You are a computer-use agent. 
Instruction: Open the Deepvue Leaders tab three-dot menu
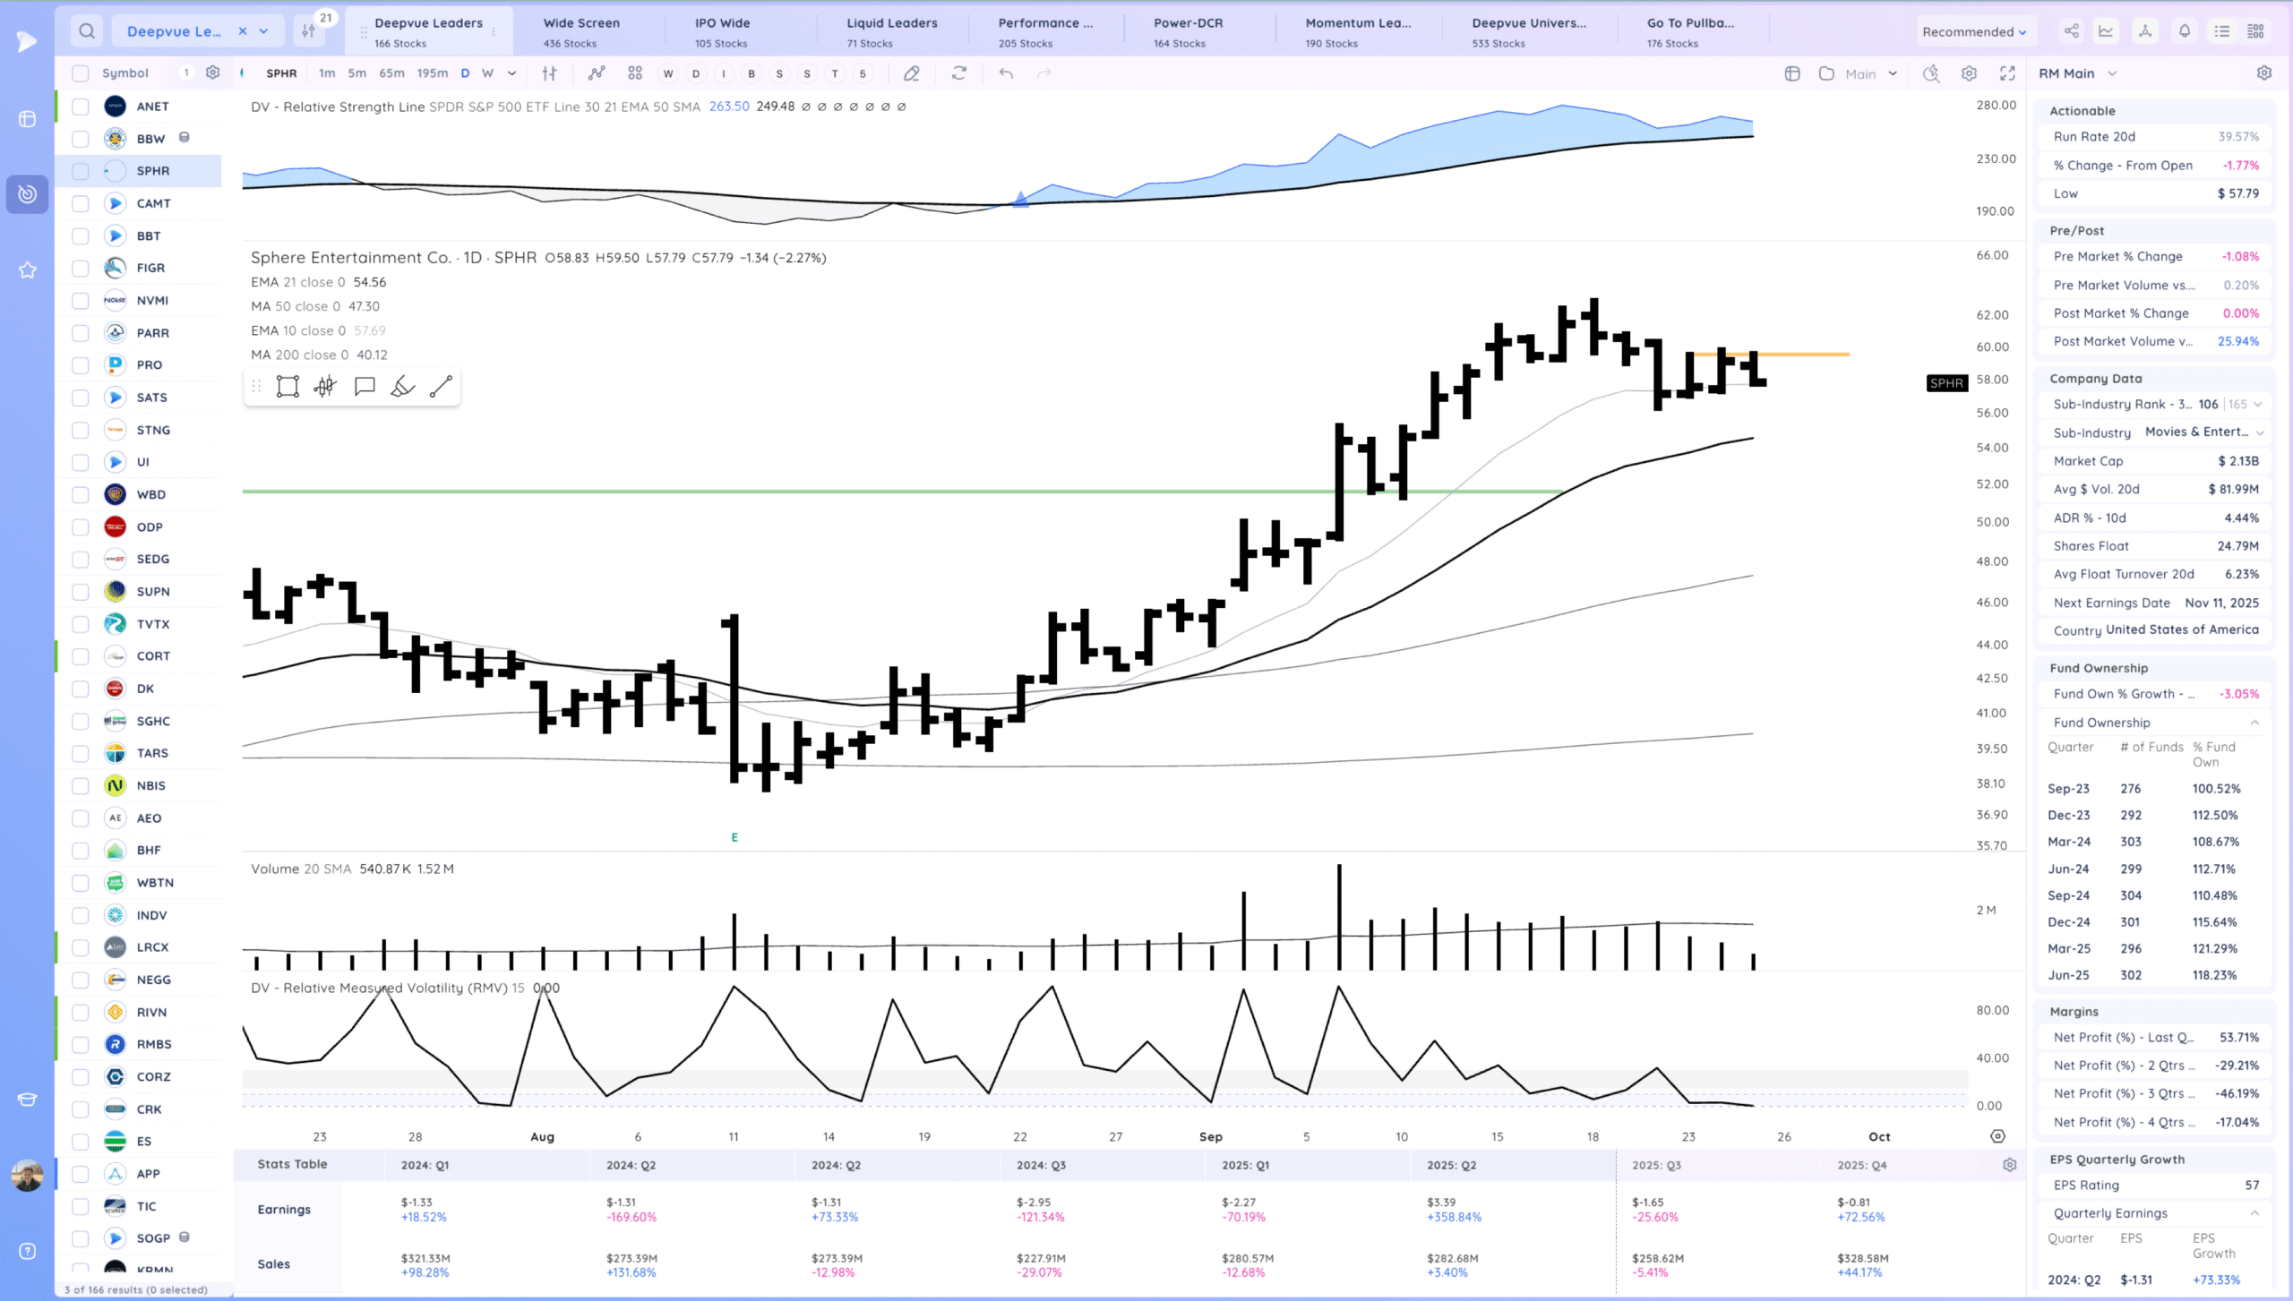494,31
